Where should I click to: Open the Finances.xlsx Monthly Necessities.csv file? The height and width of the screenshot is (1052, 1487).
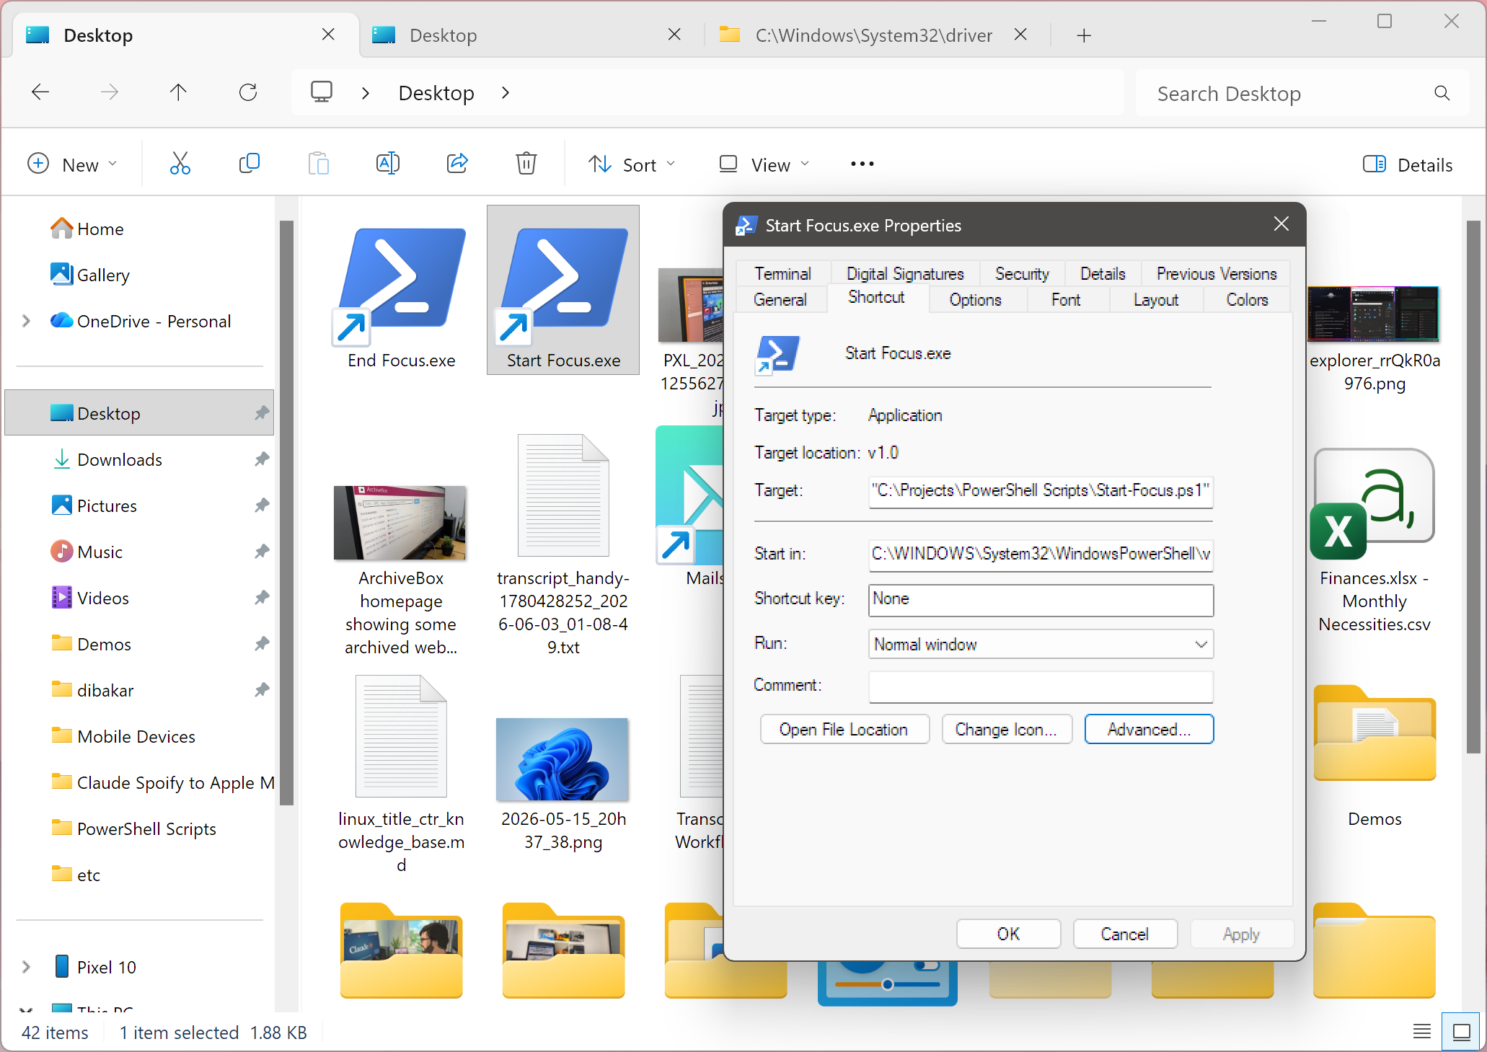click(1374, 541)
